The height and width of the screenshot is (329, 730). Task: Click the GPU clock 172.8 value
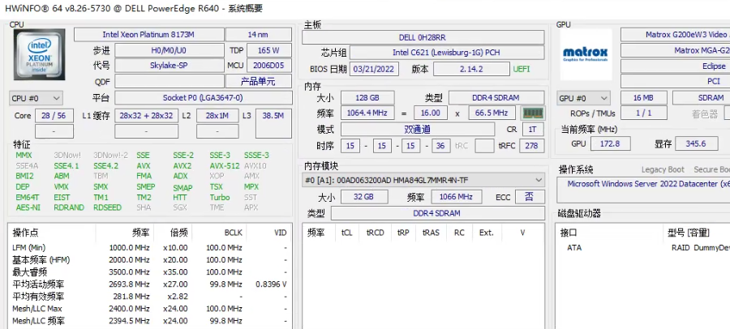610,143
